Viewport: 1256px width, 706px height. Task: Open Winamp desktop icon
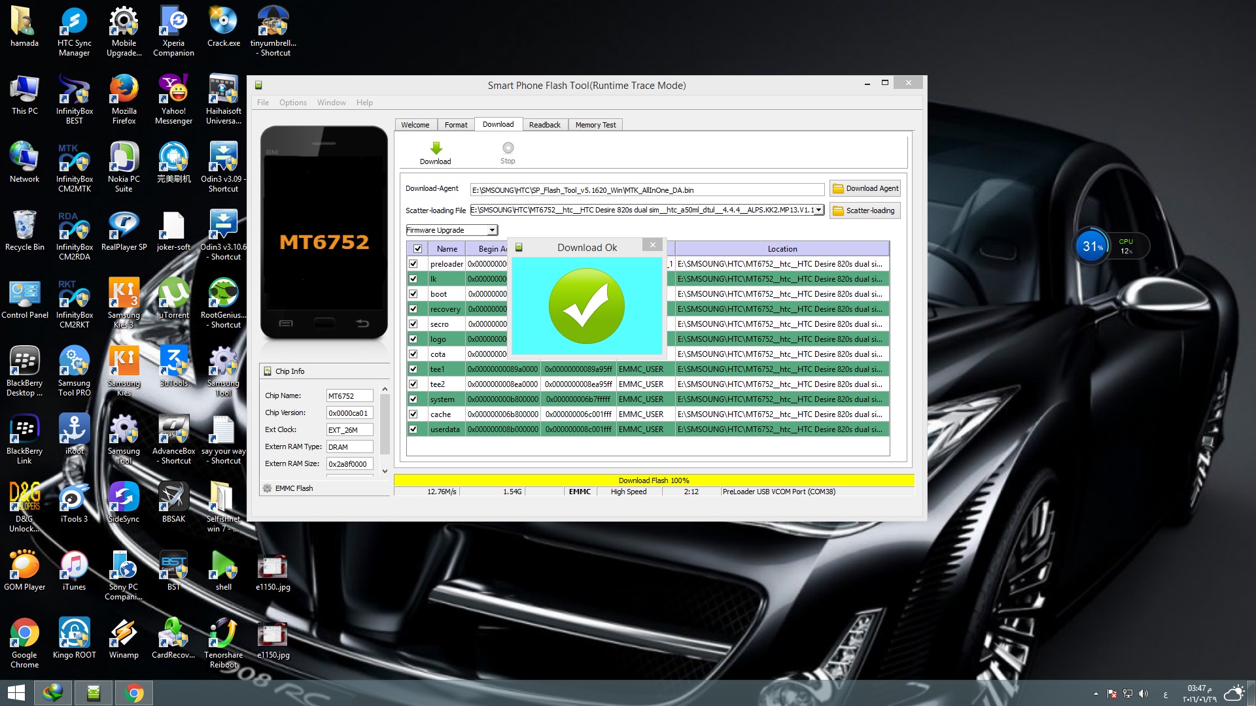point(124,639)
